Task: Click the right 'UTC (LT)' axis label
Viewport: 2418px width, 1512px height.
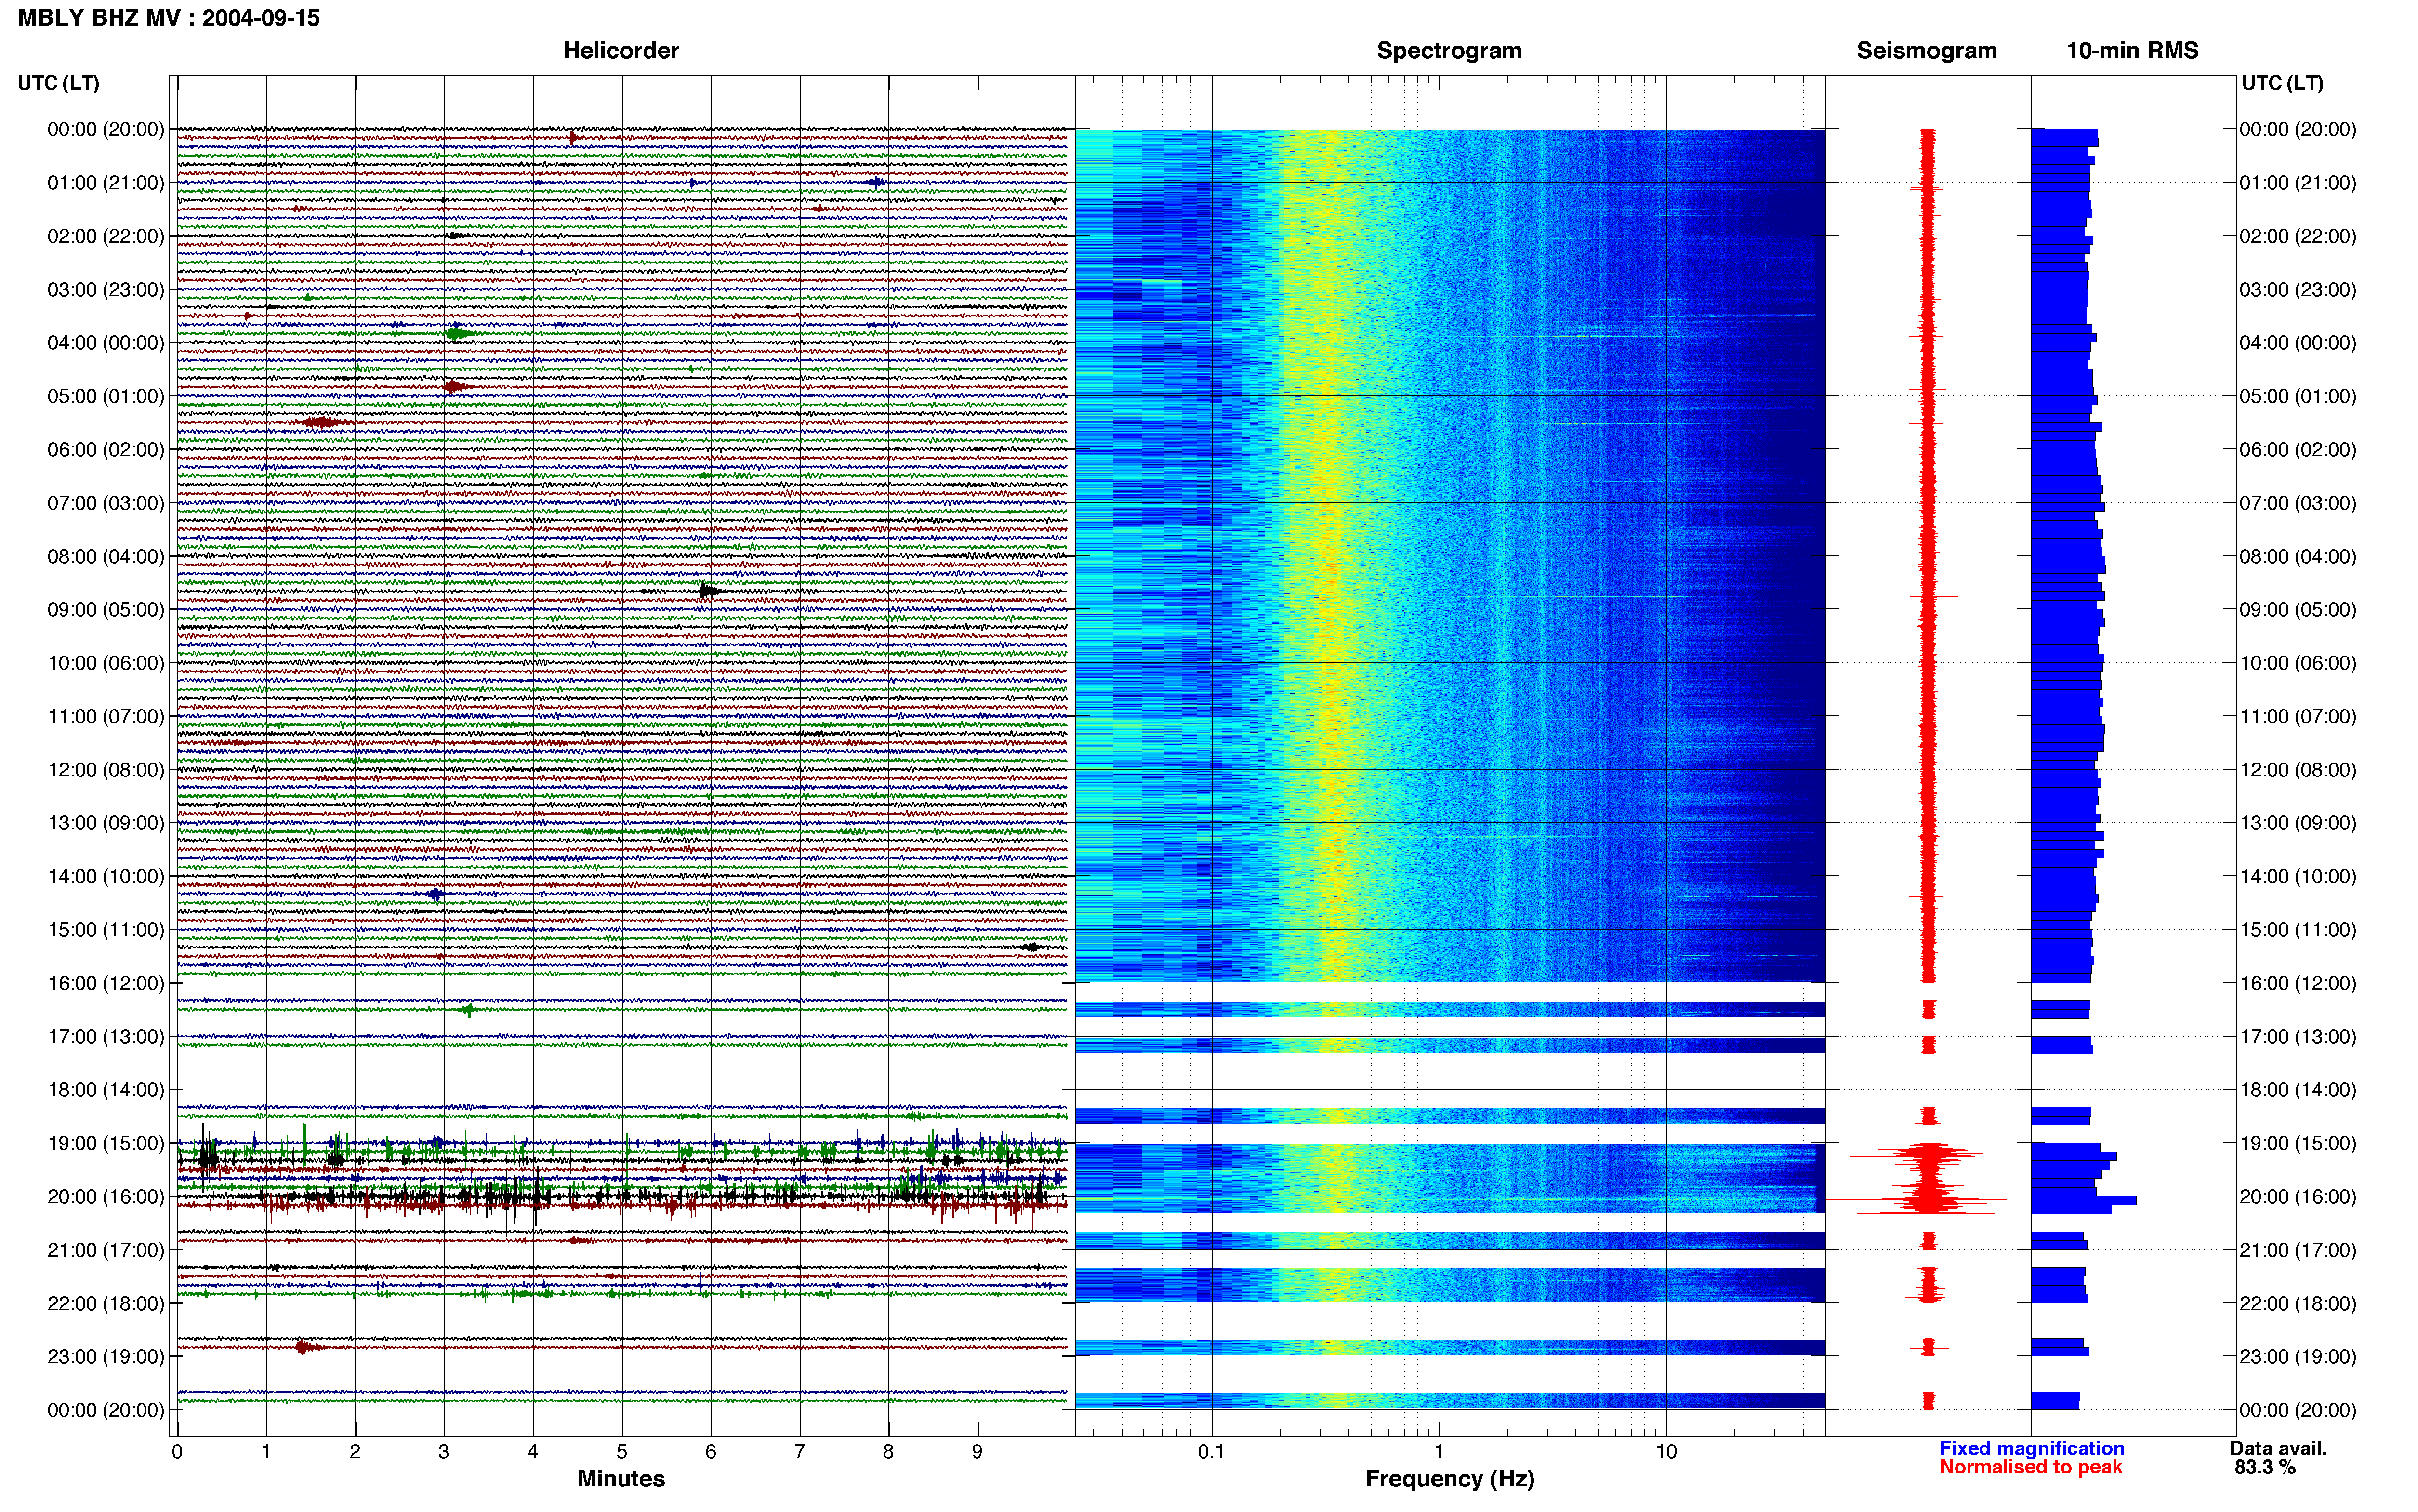Action: [x=2282, y=83]
